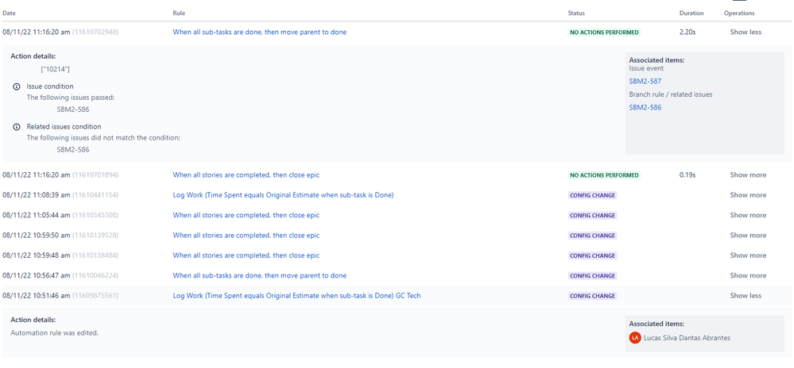Open sub-tasks rule link logged at 11:16:20

point(260,32)
